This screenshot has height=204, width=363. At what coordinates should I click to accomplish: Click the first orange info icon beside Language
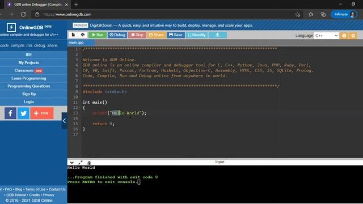(x=344, y=36)
